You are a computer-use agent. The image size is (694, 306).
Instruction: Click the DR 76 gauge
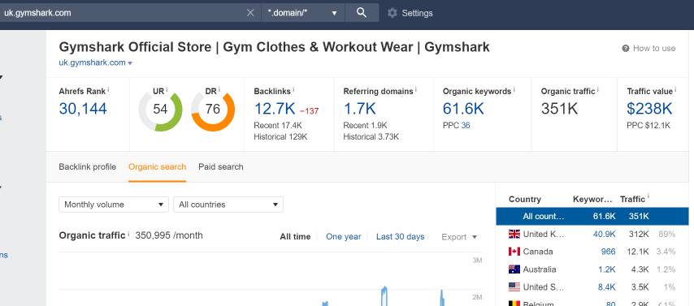pyautogui.click(x=213, y=110)
